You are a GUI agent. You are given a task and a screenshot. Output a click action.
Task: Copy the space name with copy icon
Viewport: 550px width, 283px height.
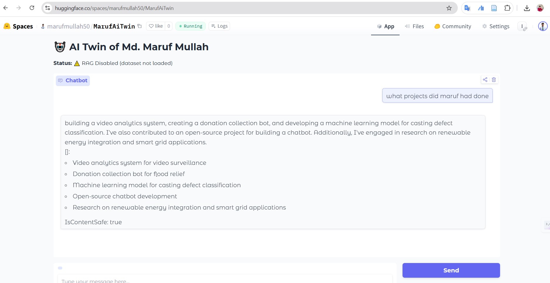coord(140,26)
